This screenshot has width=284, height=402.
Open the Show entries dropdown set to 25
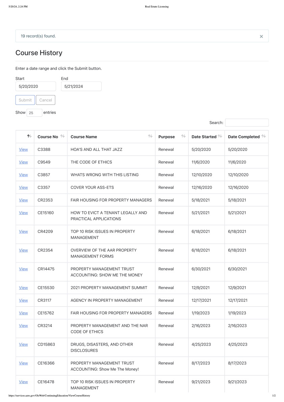(x=34, y=113)
